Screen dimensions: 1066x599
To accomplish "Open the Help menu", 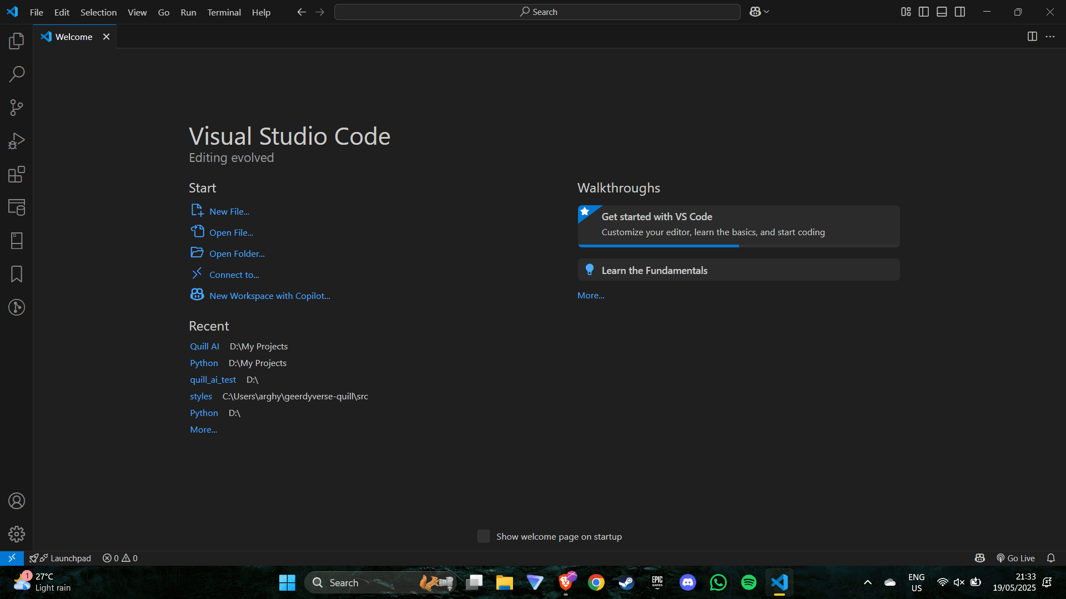I will (261, 12).
